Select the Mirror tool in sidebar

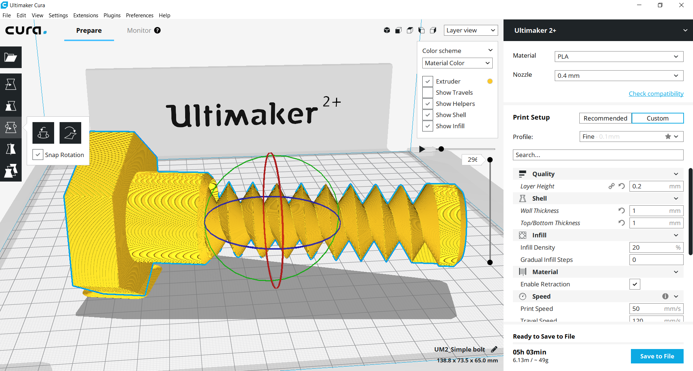11,149
